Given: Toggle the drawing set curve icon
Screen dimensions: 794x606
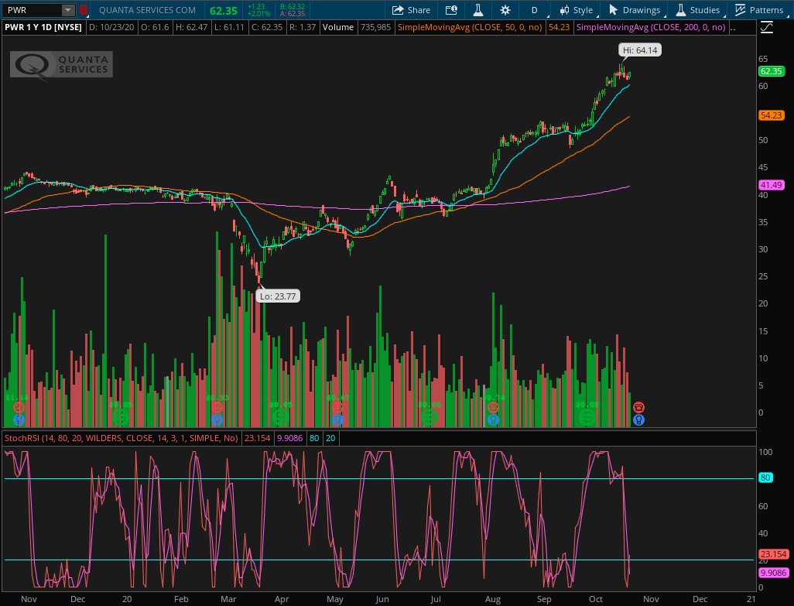Looking at the screenshot, I should 767,27.
